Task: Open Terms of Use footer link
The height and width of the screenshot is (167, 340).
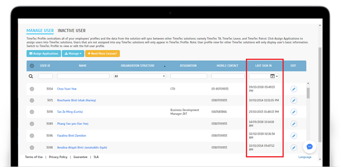Action: tap(34, 157)
